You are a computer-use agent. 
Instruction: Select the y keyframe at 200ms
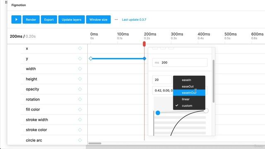pos(145,59)
